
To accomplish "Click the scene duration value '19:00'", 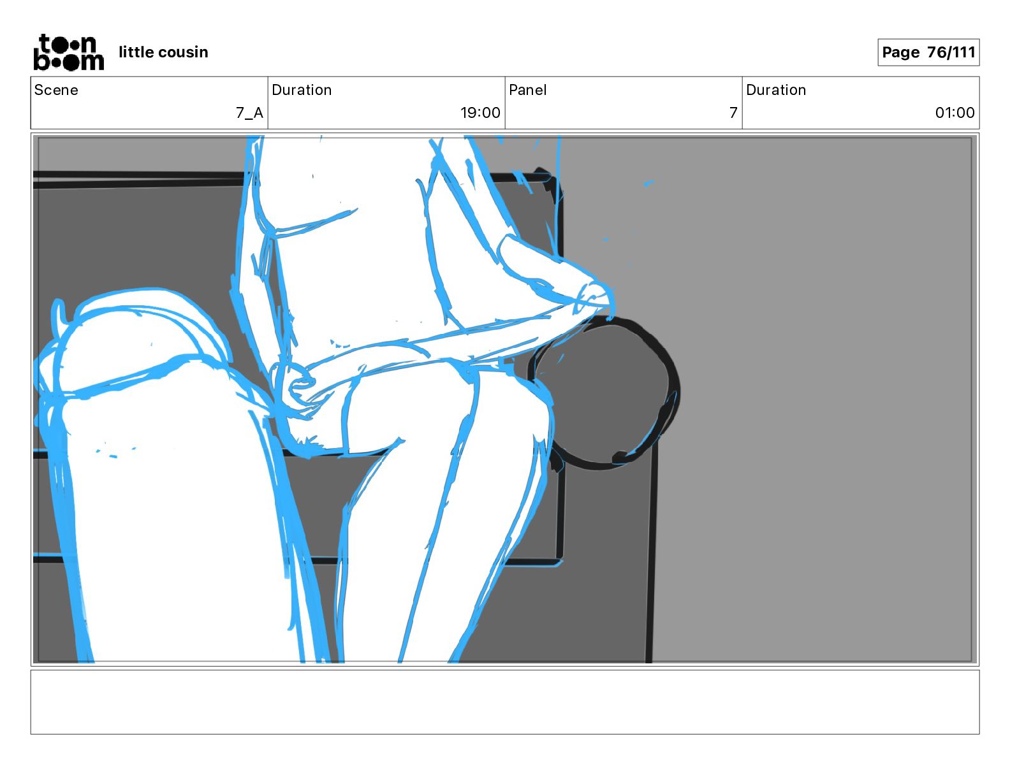I will click(x=480, y=113).
